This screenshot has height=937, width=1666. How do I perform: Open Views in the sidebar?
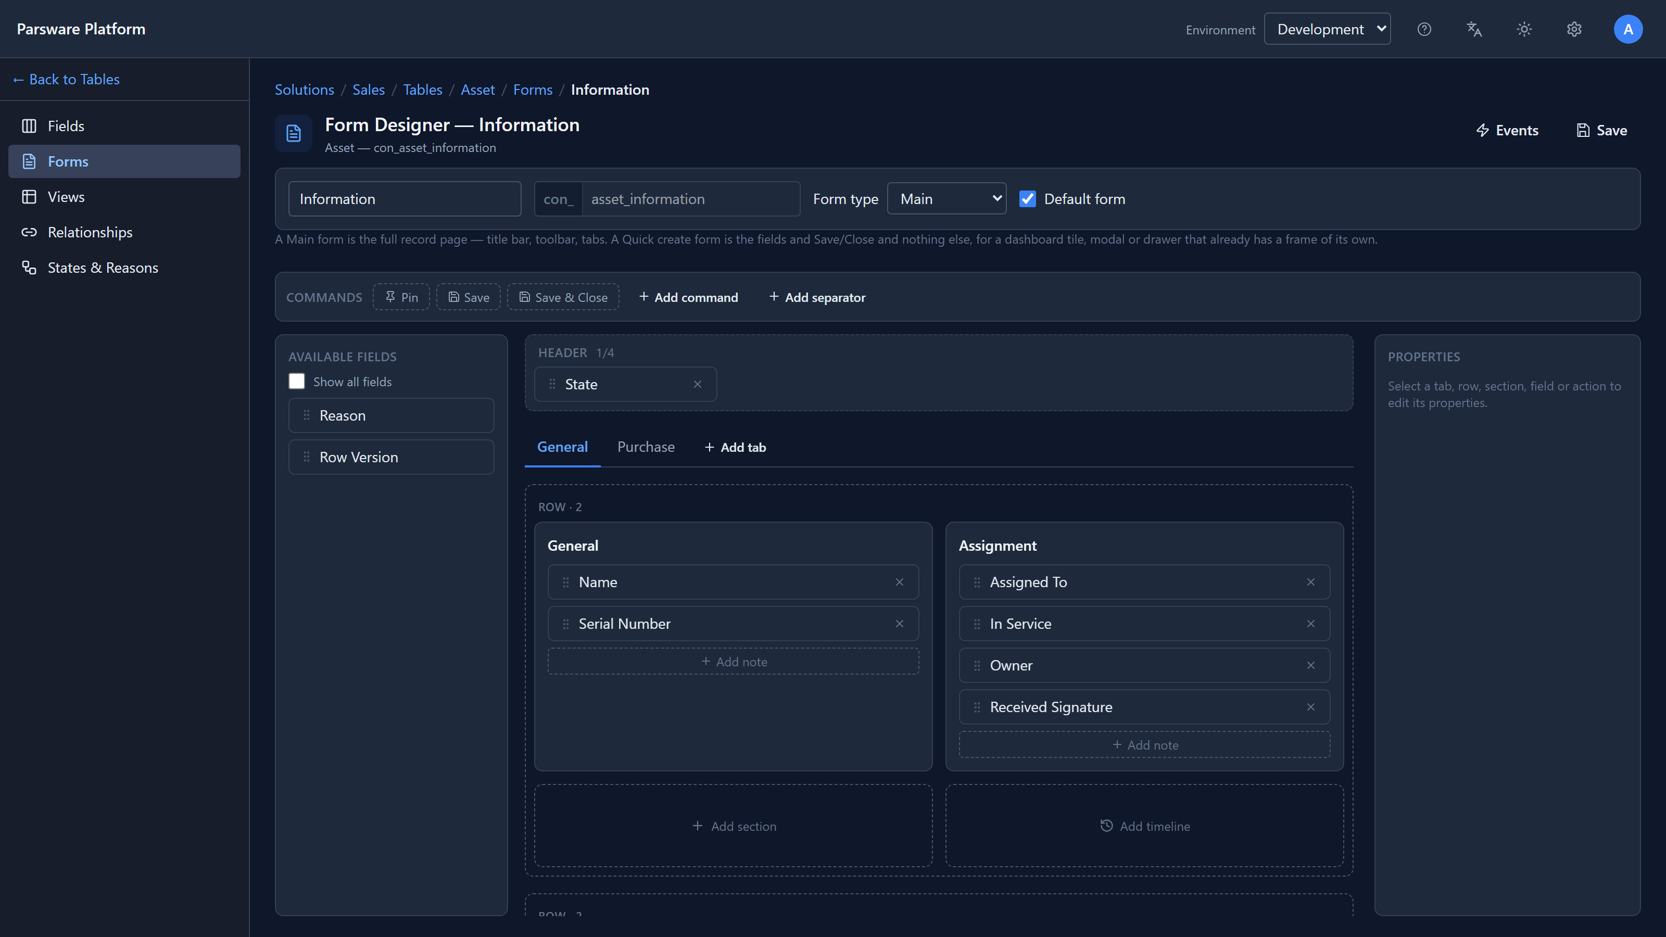[124, 197]
